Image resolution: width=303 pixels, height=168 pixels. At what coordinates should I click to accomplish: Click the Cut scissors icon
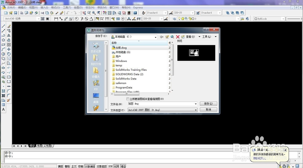(42, 13)
